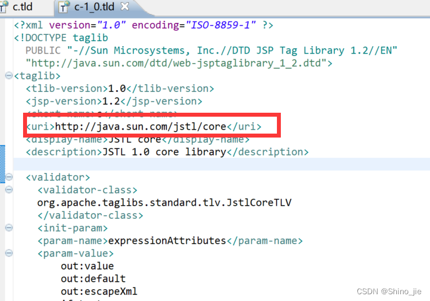The width and height of the screenshot is (430, 301).
Task: Click the uri http://java.sun.com/jstl/core text
Action: click(144, 126)
